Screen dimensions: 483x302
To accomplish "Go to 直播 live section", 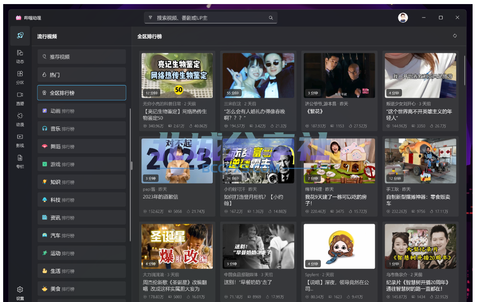I will (20, 99).
